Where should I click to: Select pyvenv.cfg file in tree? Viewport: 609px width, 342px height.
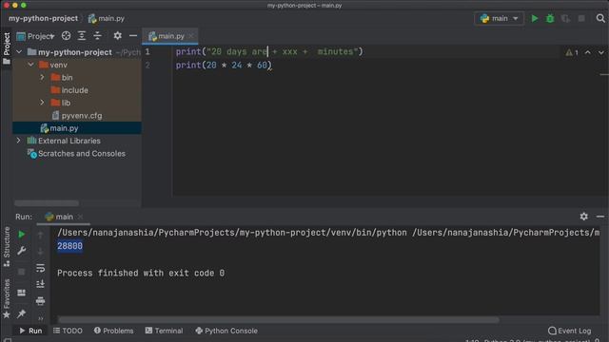tap(77, 116)
